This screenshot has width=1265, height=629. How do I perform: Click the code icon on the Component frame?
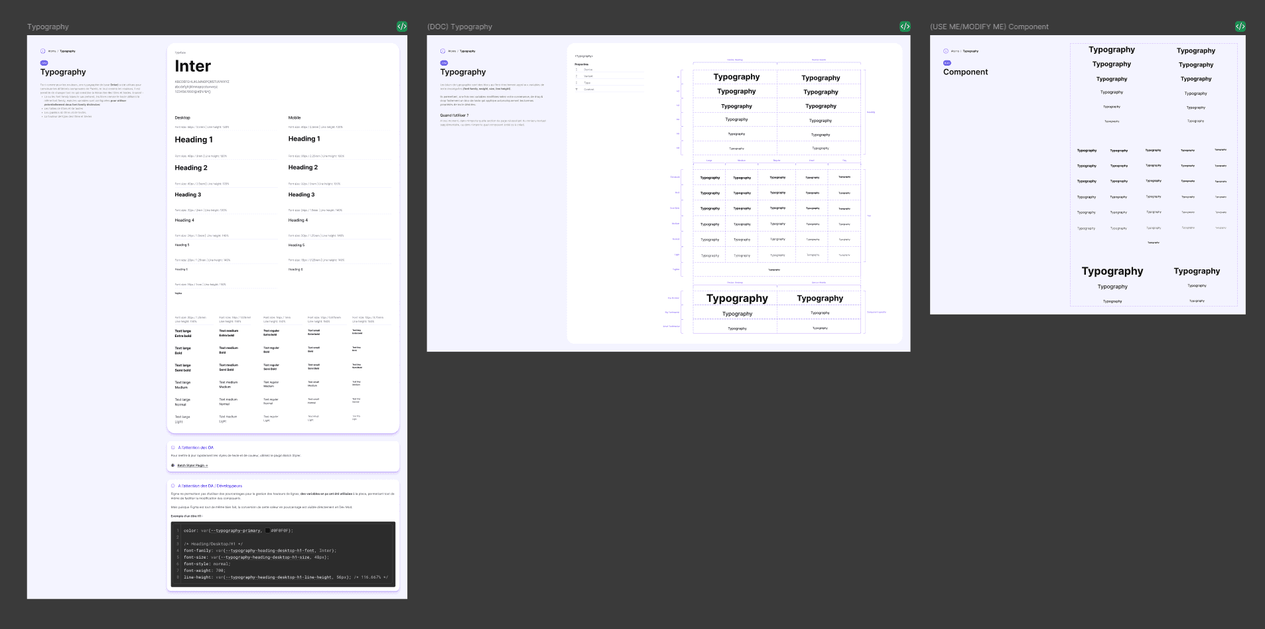coord(1241,26)
